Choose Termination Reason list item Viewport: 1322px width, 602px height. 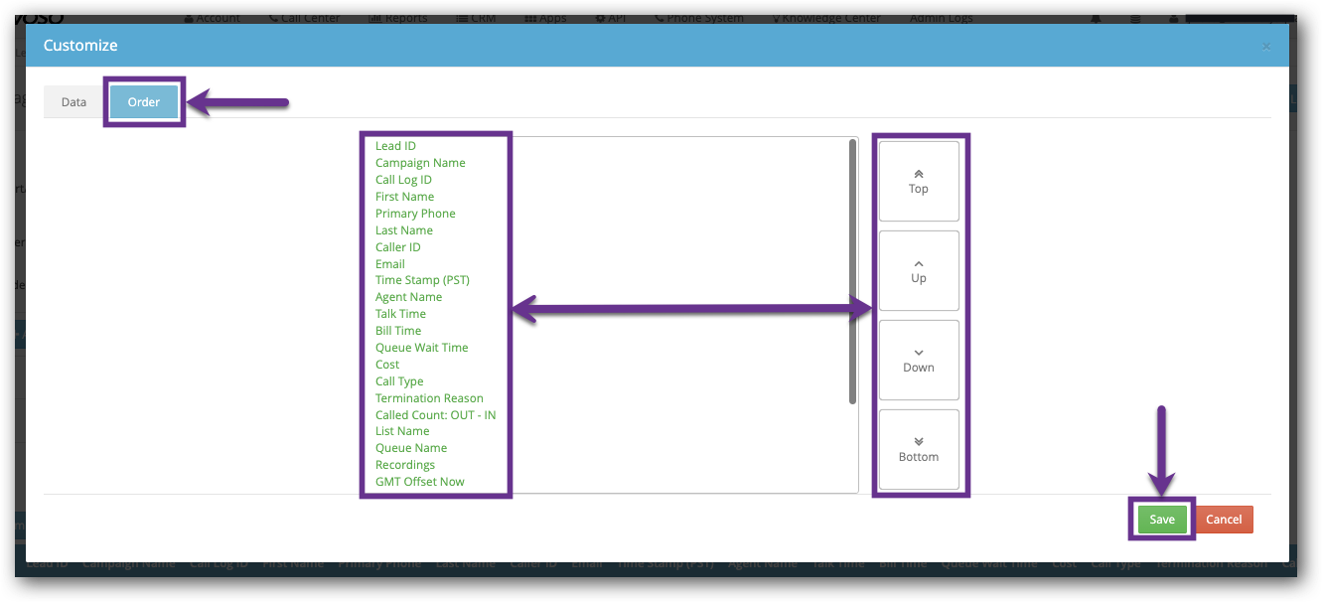click(429, 398)
